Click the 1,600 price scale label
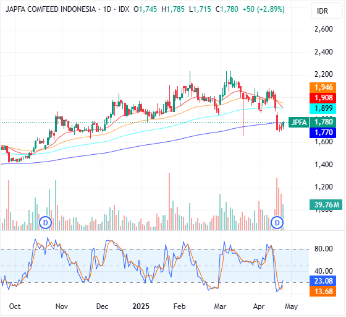The width and height of the screenshot is (346, 317). [x=324, y=142]
